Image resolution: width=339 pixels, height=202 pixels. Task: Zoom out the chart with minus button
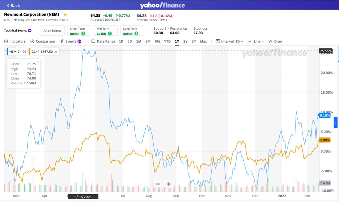pos(158,184)
